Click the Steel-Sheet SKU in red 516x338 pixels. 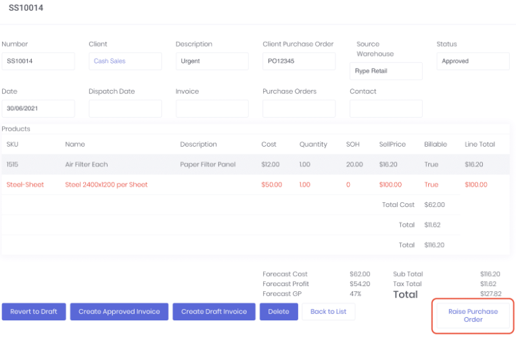click(x=25, y=185)
